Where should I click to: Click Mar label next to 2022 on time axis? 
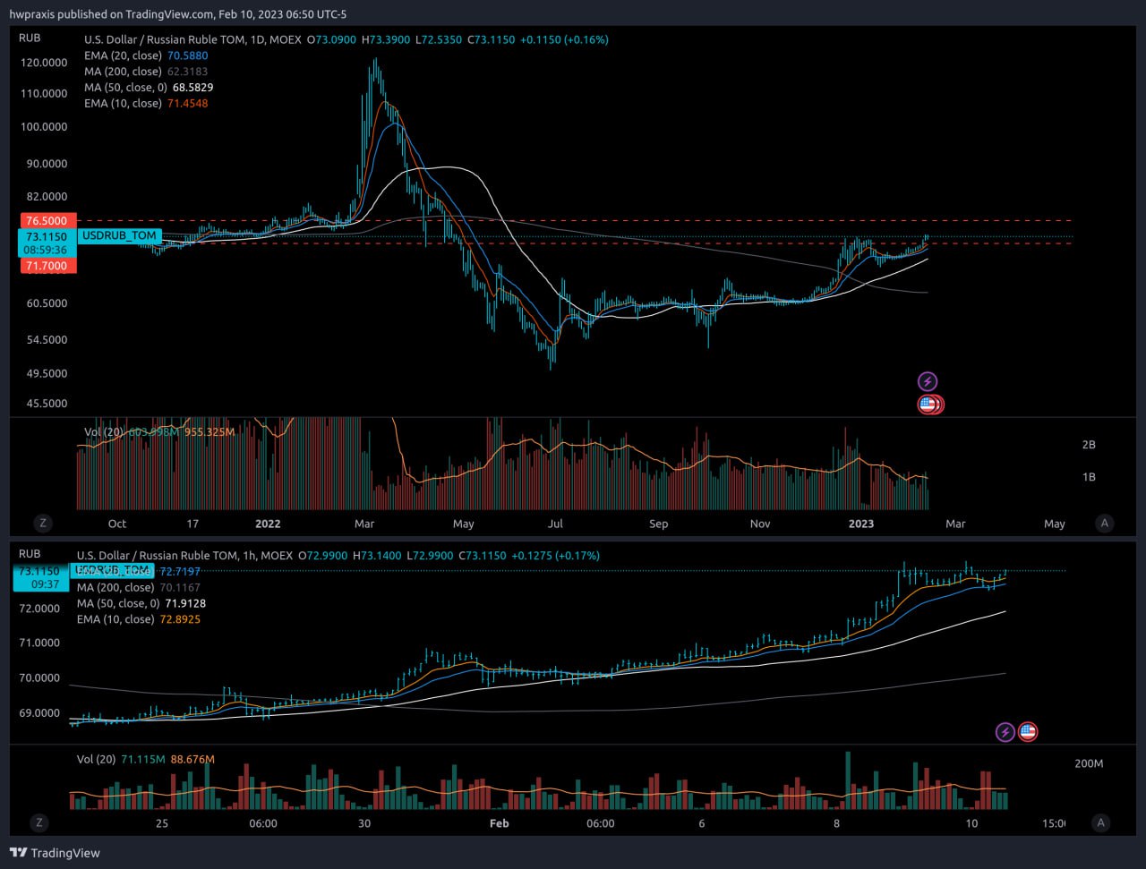[364, 524]
